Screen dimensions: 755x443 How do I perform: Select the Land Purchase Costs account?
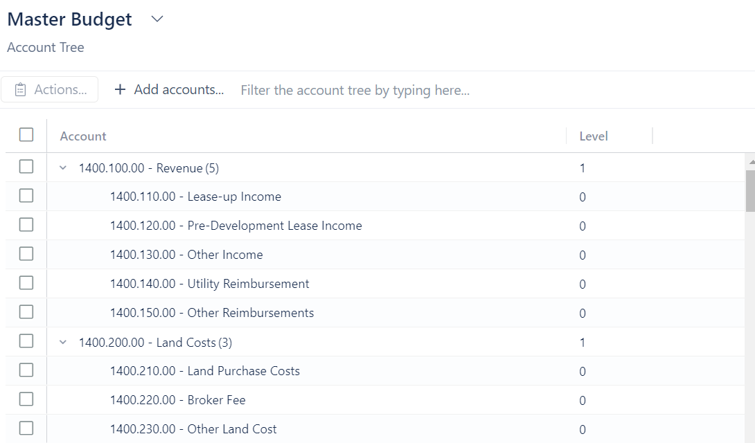tap(204, 371)
